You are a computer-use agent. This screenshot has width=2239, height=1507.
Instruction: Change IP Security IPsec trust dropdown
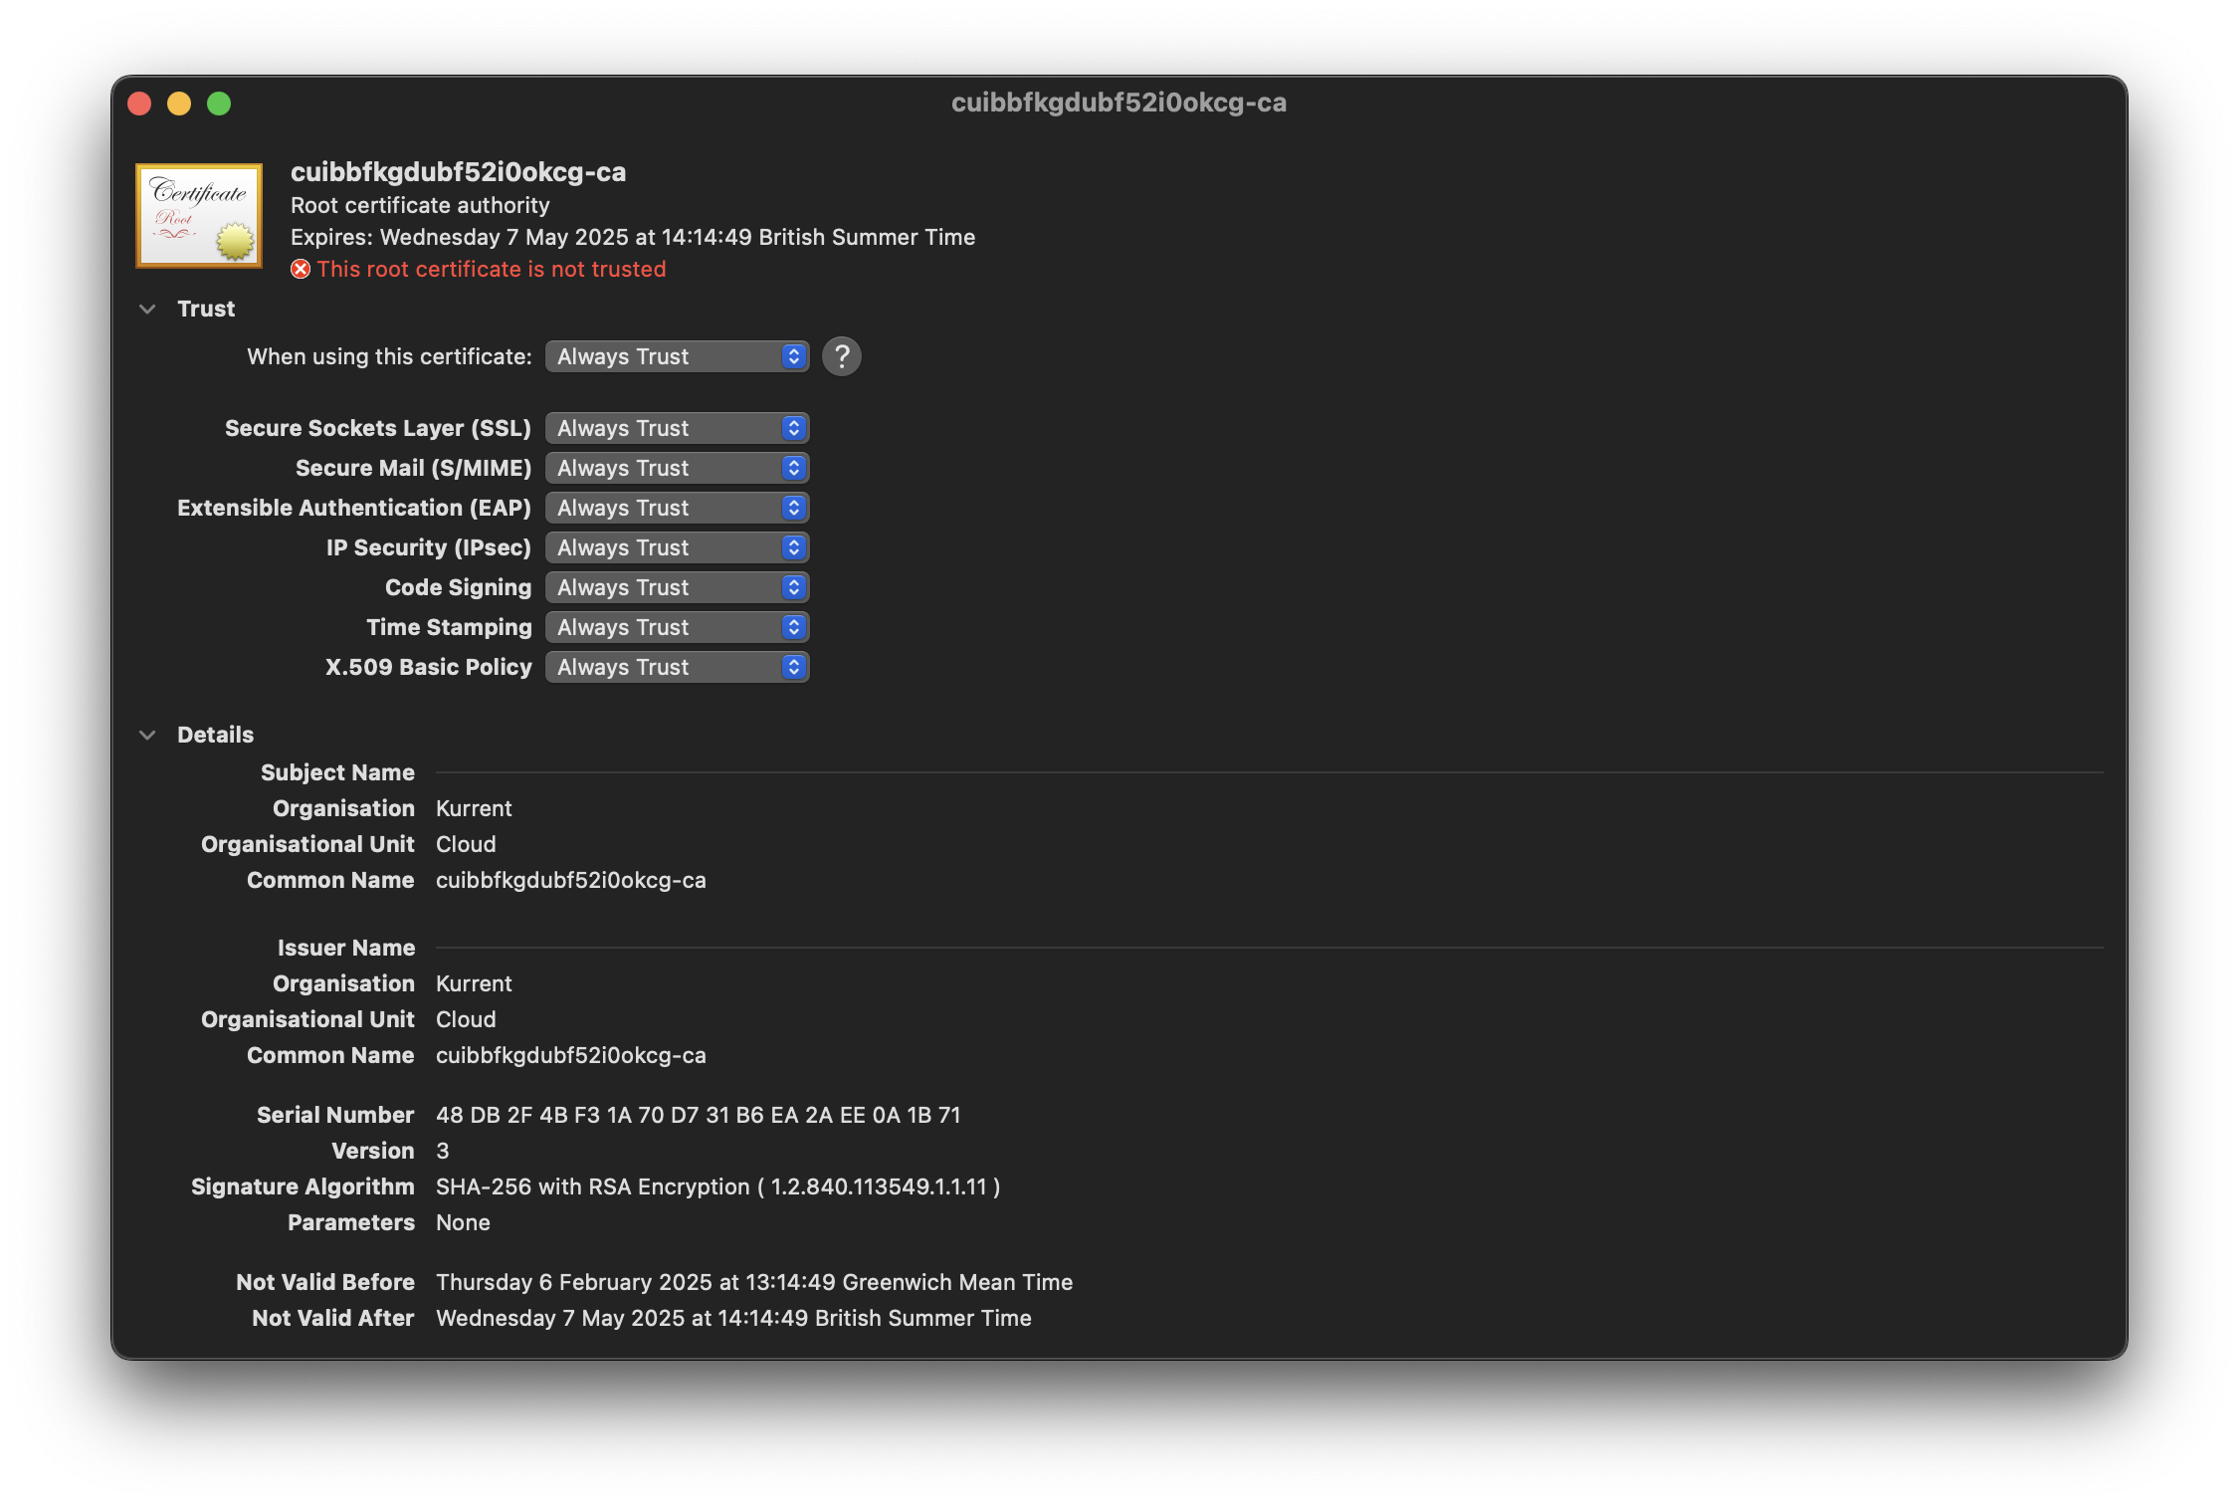tap(674, 546)
